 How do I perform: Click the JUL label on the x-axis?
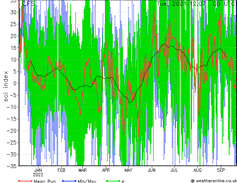[x=174, y=170]
